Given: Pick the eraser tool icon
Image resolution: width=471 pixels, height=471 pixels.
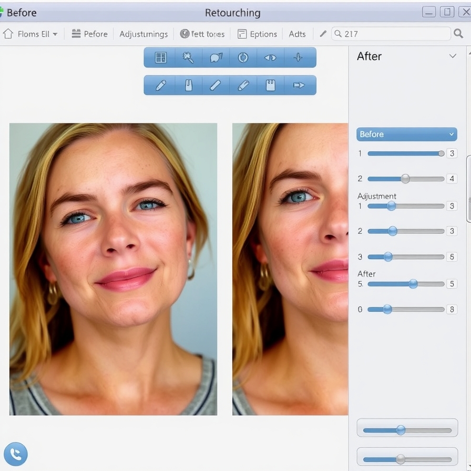Looking at the screenshot, I should pyautogui.click(x=243, y=85).
